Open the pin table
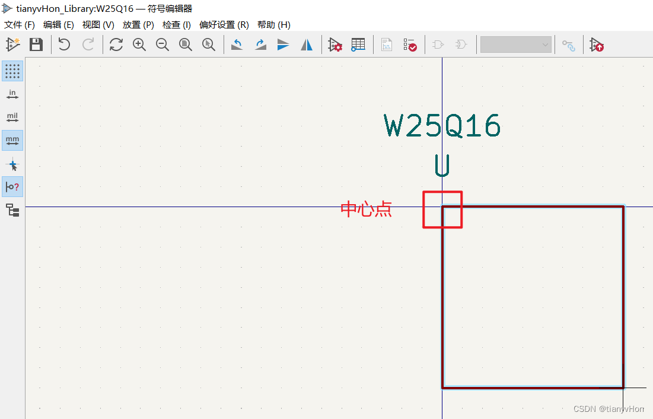Viewport: 653px width, 419px height. click(x=358, y=44)
